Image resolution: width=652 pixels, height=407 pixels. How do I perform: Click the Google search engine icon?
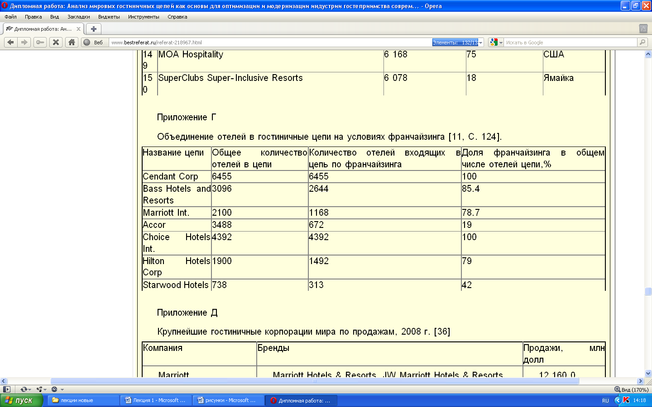point(494,42)
